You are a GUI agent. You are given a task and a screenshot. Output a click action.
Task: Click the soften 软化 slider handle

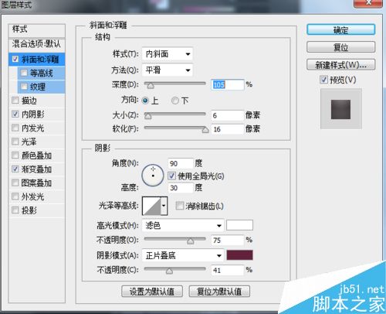(205, 129)
